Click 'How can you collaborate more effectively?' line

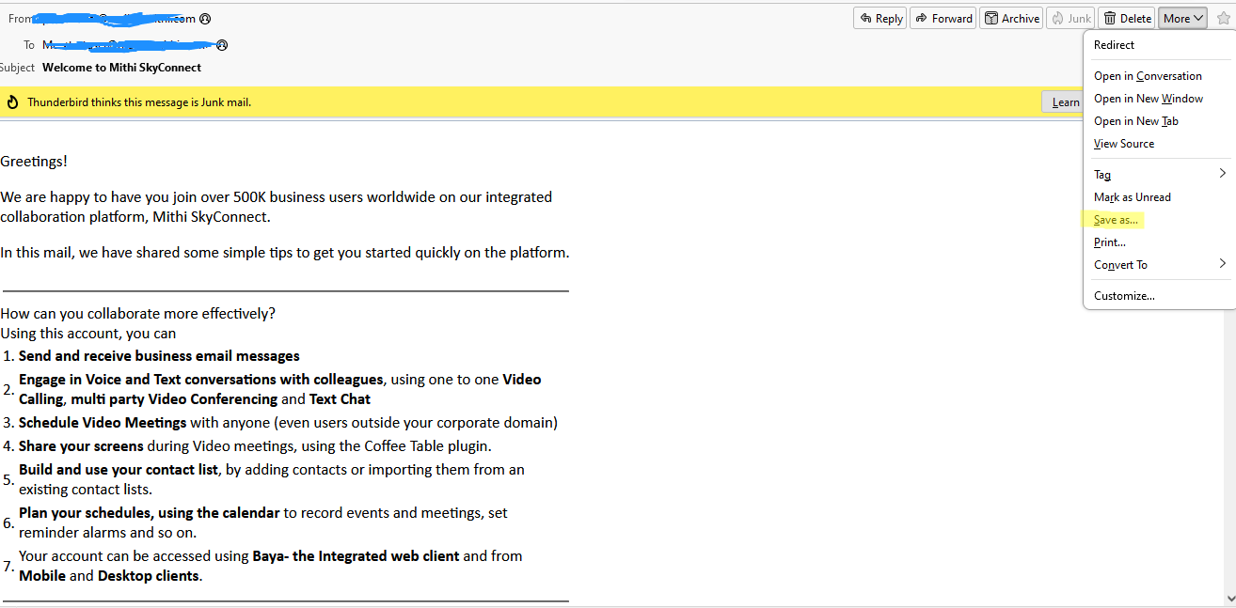coord(138,314)
